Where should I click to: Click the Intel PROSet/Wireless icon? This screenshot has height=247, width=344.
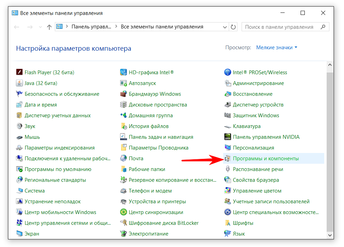pos(228,73)
